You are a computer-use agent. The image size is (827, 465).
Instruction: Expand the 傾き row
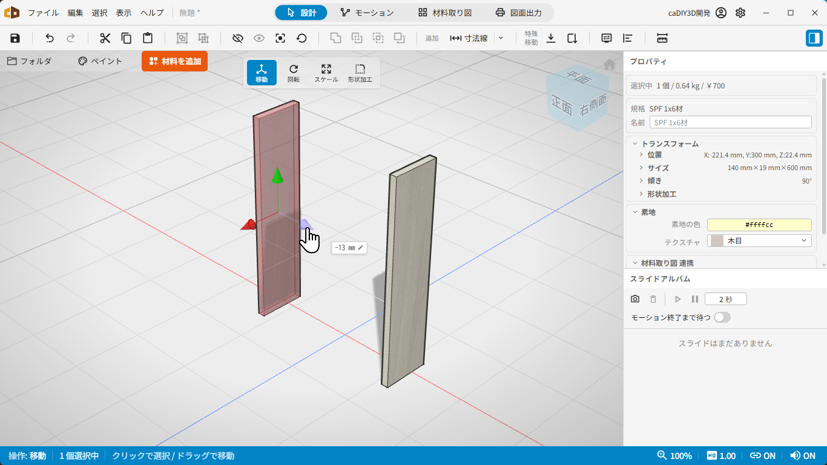click(x=641, y=180)
